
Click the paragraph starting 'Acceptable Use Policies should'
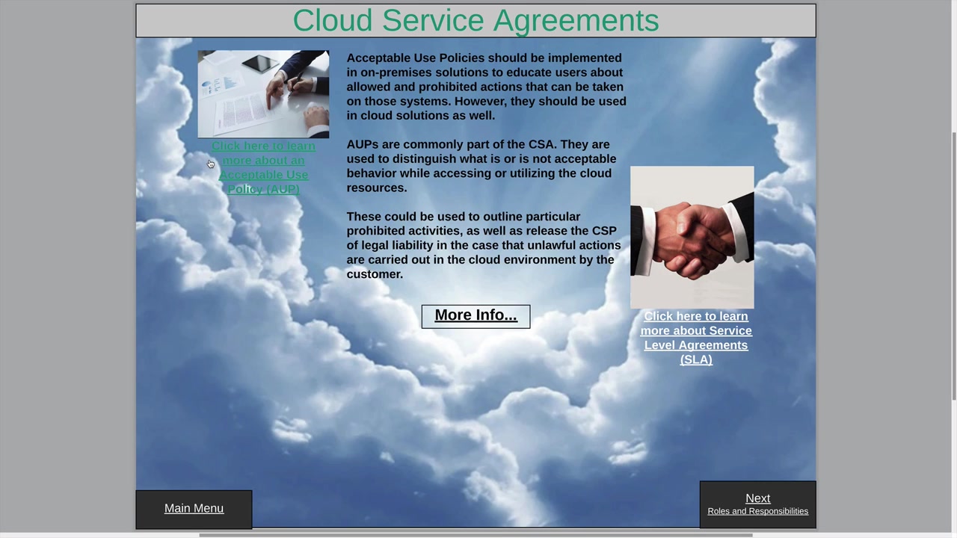coord(486,87)
